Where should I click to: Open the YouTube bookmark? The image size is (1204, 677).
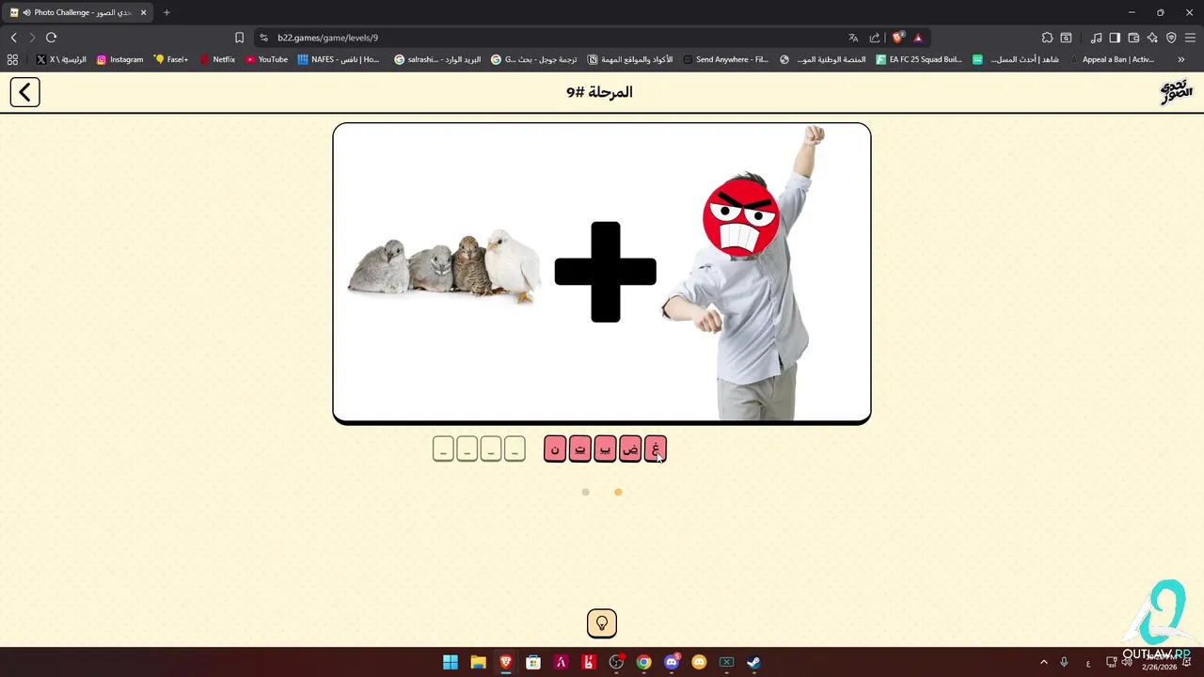pos(266,59)
